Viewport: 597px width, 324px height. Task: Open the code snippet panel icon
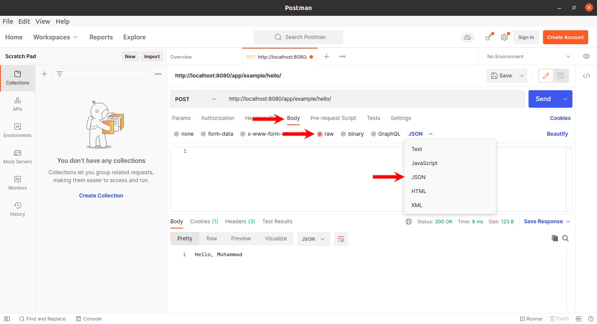tap(586, 76)
